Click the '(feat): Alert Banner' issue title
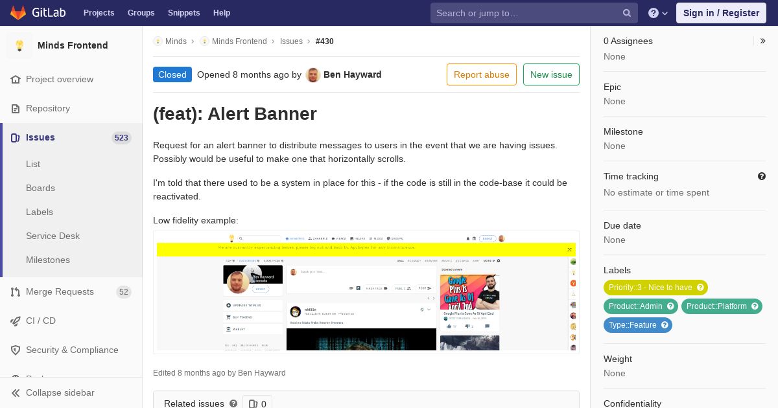The width and height of the screenshot is (778, 408). pos(235,114)
